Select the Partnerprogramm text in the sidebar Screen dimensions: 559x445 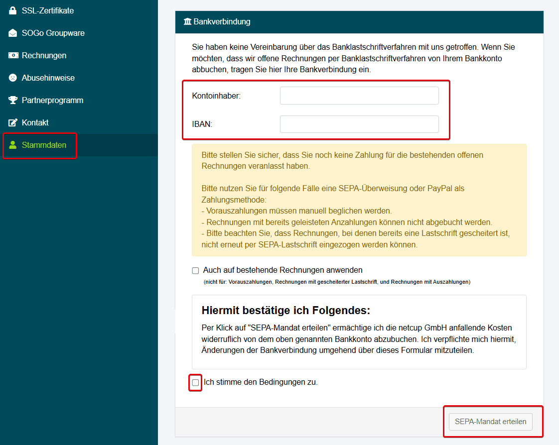pos(52,100)
